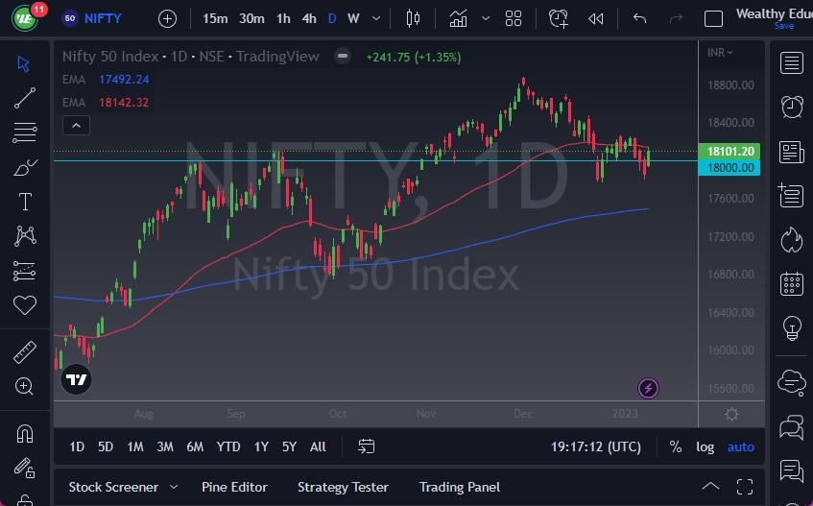Select the trend line drawing tool
Image resolution: width=813 pixels, height=506 pixels.
24,98
